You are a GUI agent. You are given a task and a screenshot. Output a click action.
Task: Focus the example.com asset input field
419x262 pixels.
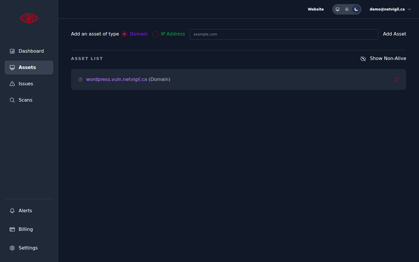tap(284, 34)
